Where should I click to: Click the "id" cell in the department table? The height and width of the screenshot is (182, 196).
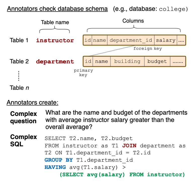(88, 61)
